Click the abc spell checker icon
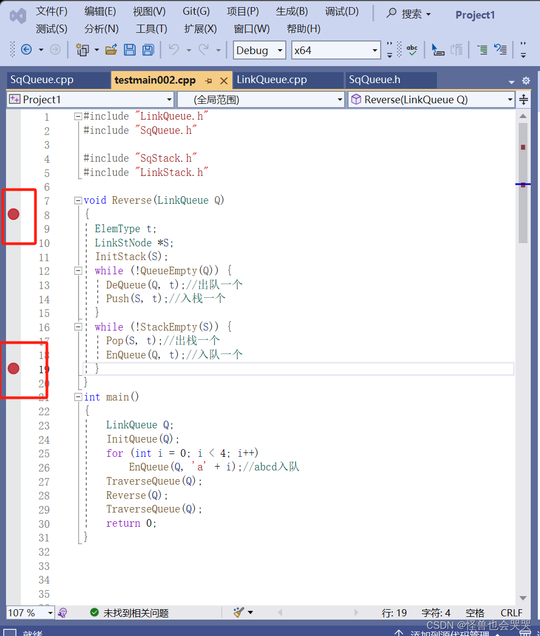The height and width of the screenshot is (636, 540). point(412,50)
